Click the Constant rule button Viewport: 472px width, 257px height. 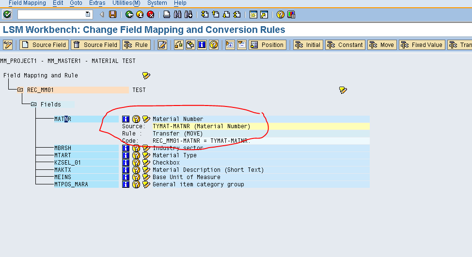pos(345,45)
